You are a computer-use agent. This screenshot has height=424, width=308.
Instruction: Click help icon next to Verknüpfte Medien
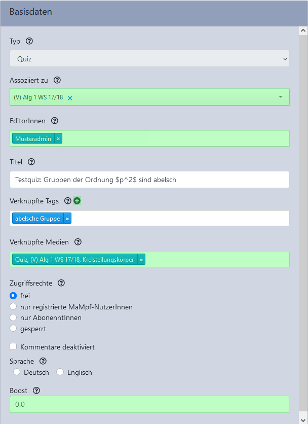coord(78,242)
